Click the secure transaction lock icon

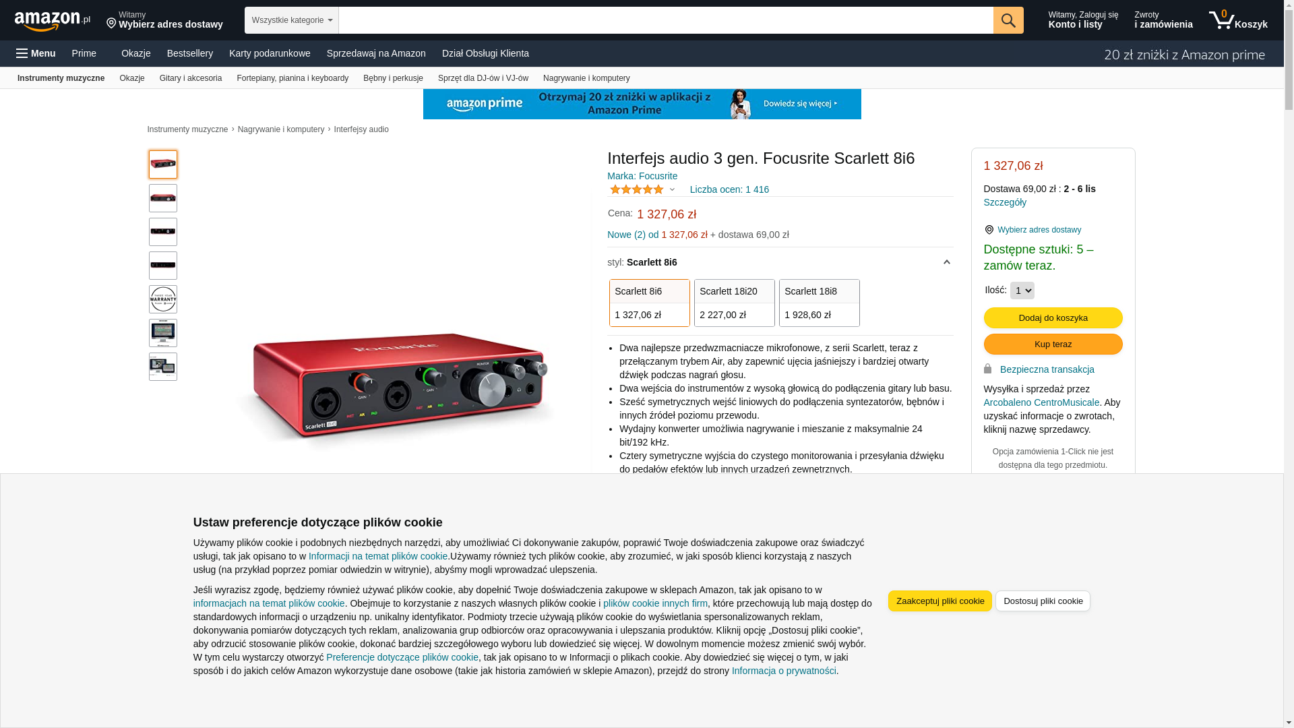(987, 369)
